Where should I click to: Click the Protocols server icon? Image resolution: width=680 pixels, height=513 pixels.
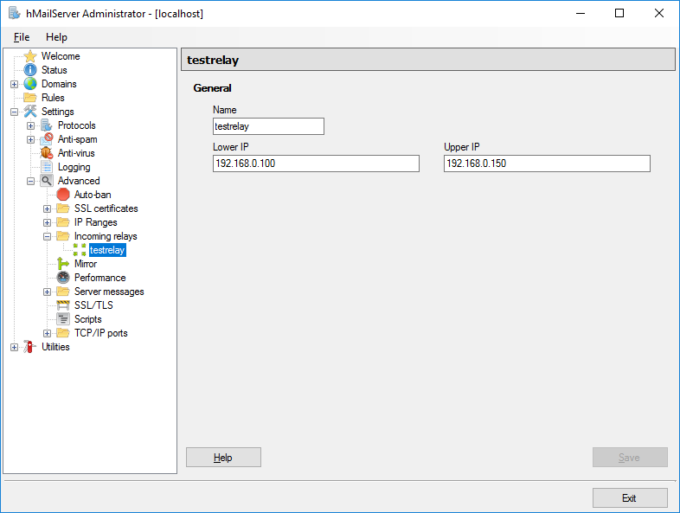point(47,125)
